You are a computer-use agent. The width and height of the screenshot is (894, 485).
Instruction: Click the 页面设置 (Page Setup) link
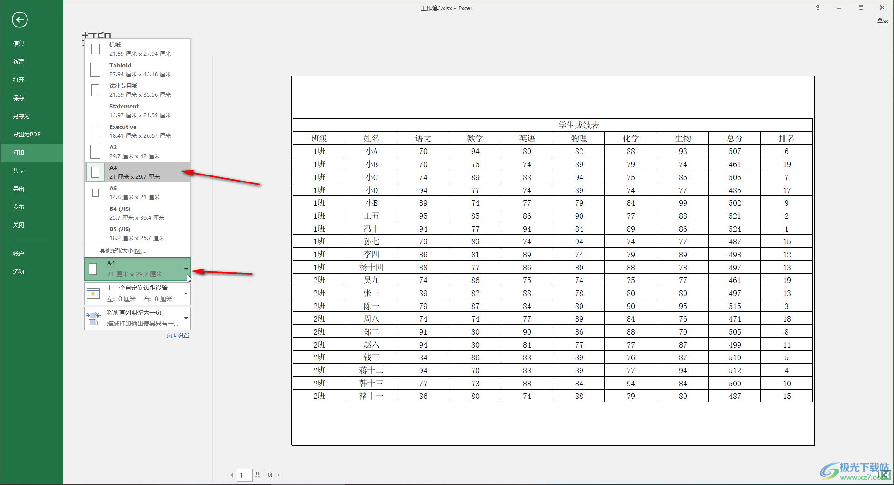coord(178,335)
